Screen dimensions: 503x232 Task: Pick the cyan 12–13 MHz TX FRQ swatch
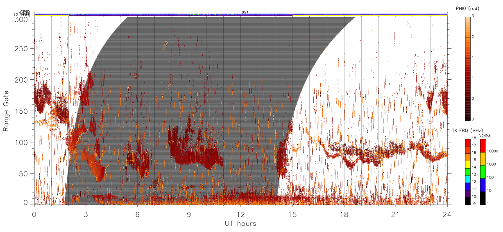click(467, 179)
